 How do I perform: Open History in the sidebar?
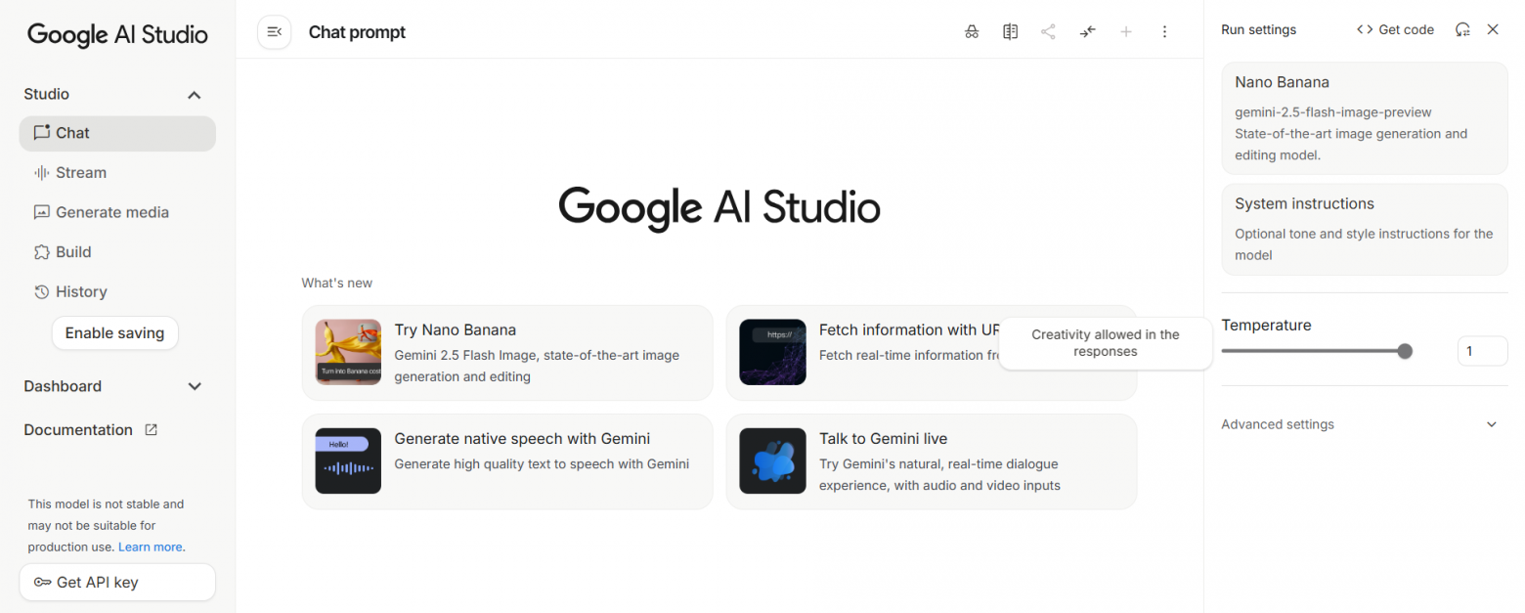[81, 291]
